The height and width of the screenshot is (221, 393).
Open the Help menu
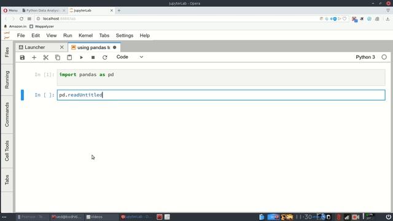(145, 36)
